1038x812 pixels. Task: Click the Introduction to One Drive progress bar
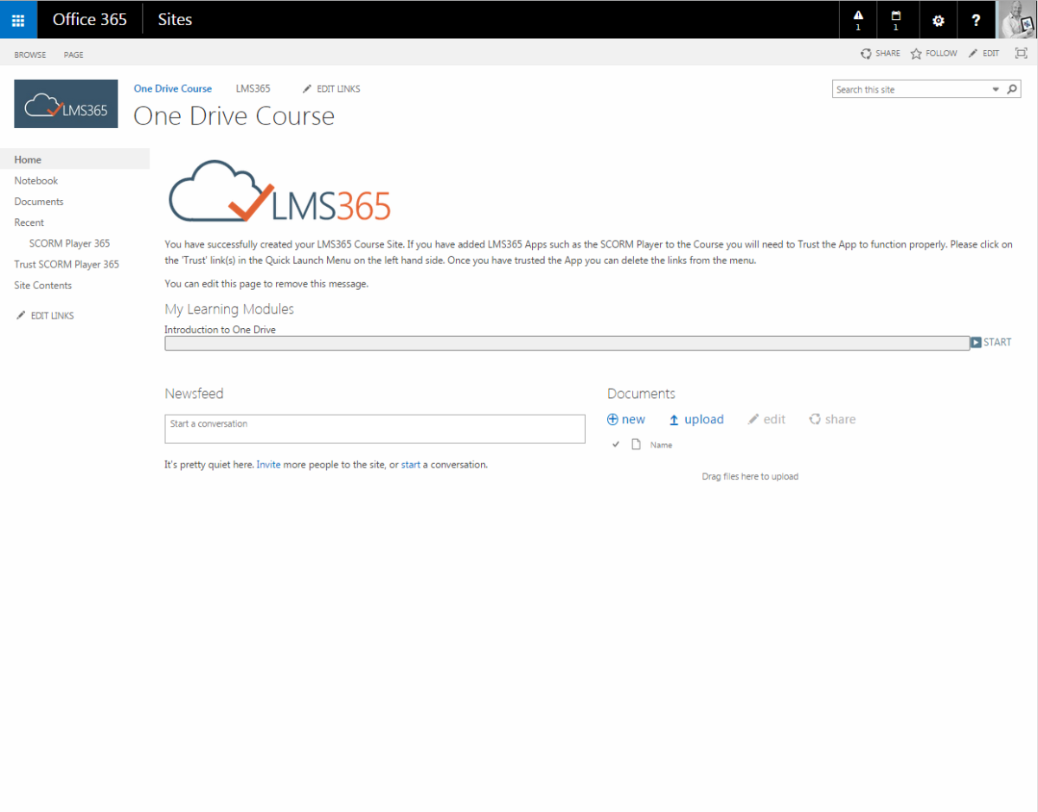(567, 343)
